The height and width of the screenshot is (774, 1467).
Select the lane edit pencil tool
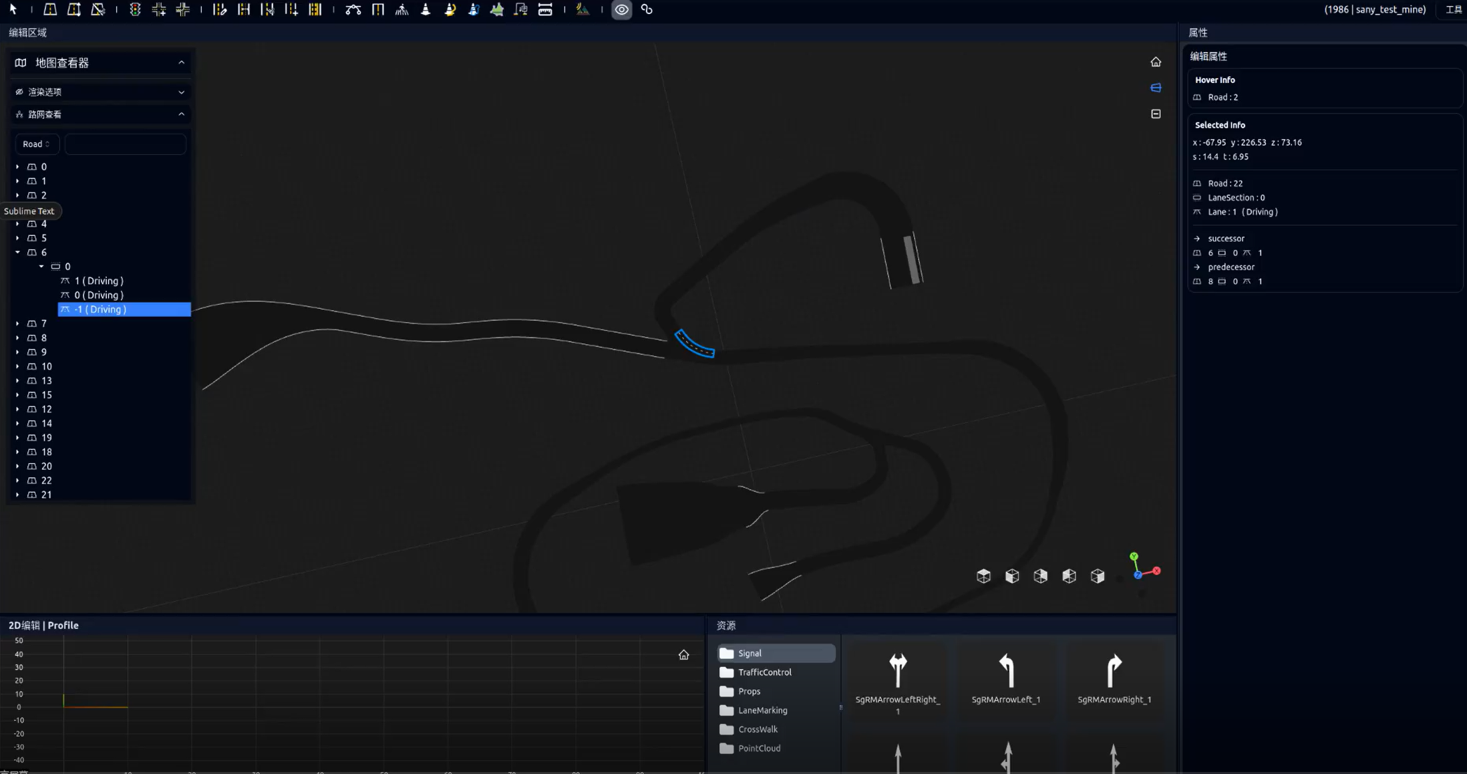click(220, 9)
